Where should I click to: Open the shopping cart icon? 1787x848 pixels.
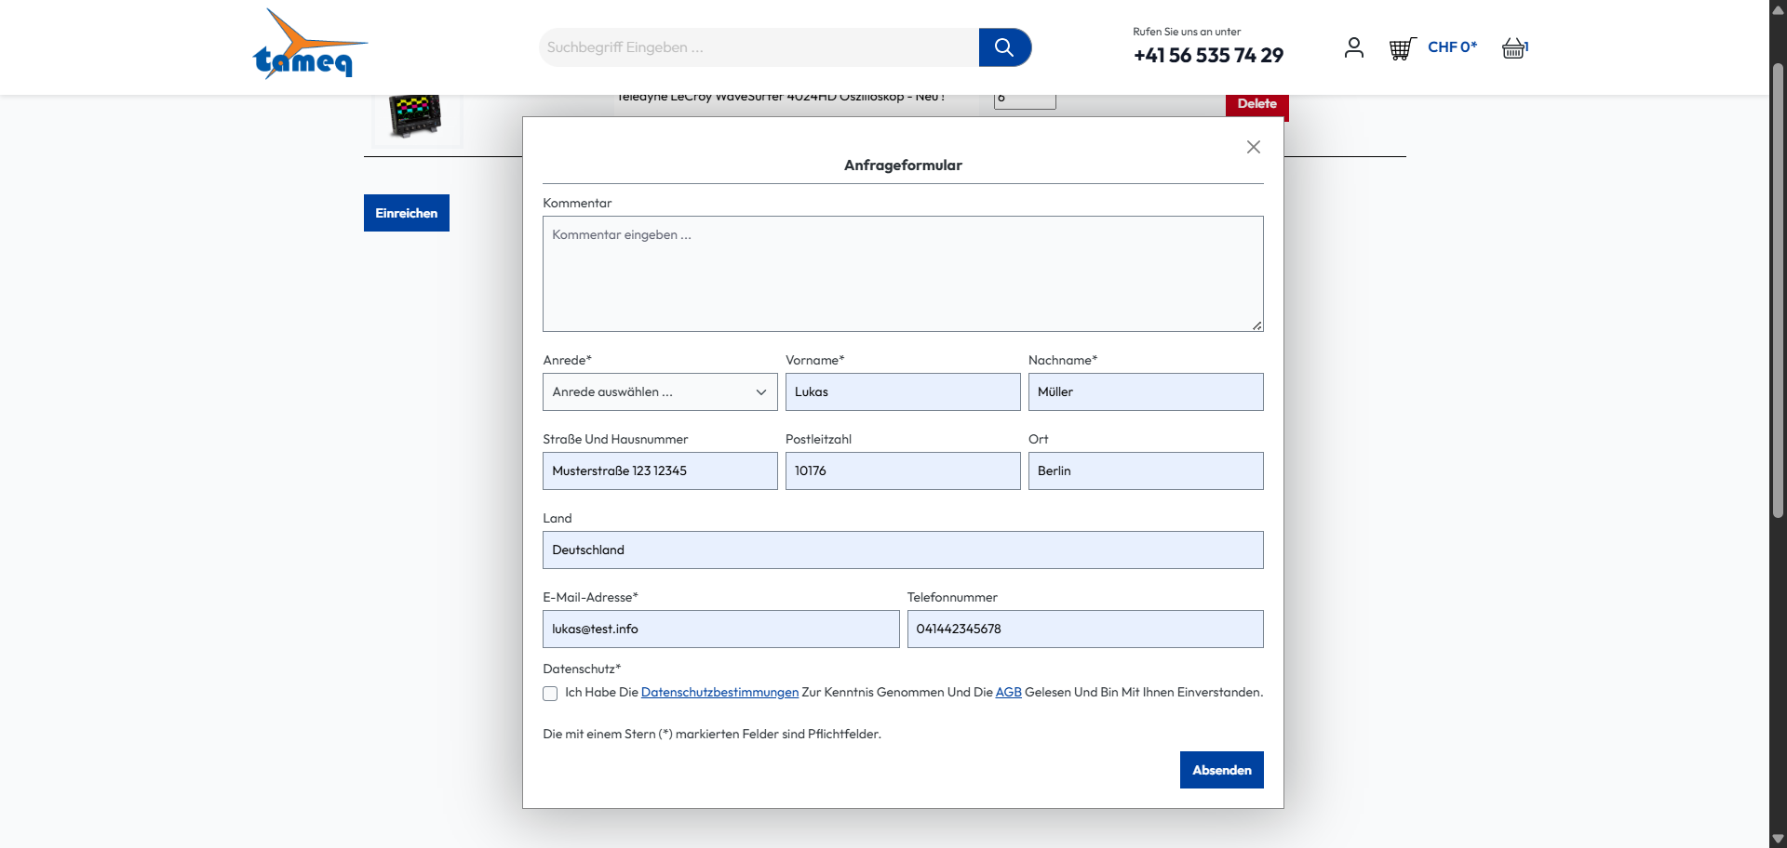pos(1402,48)
